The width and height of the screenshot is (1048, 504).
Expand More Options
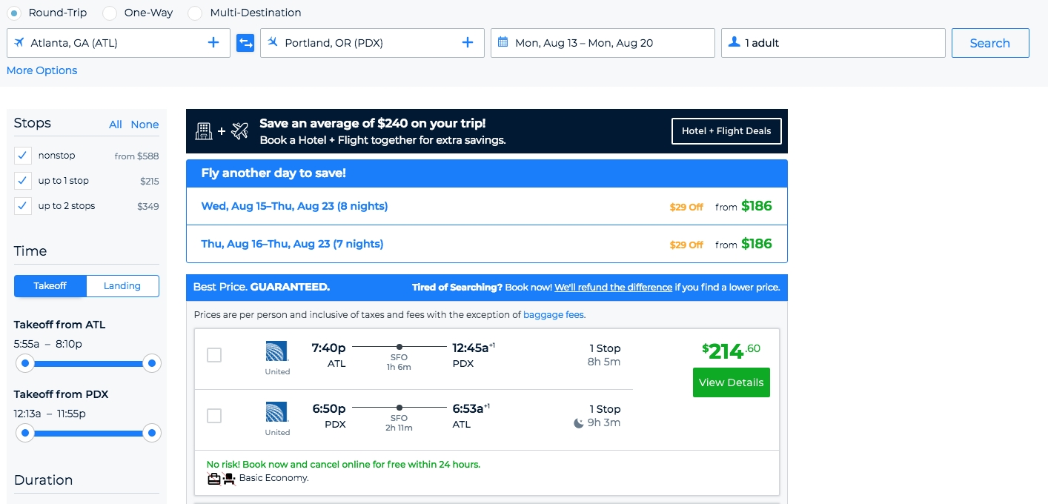pyautogui.click(x=42, y=70)
